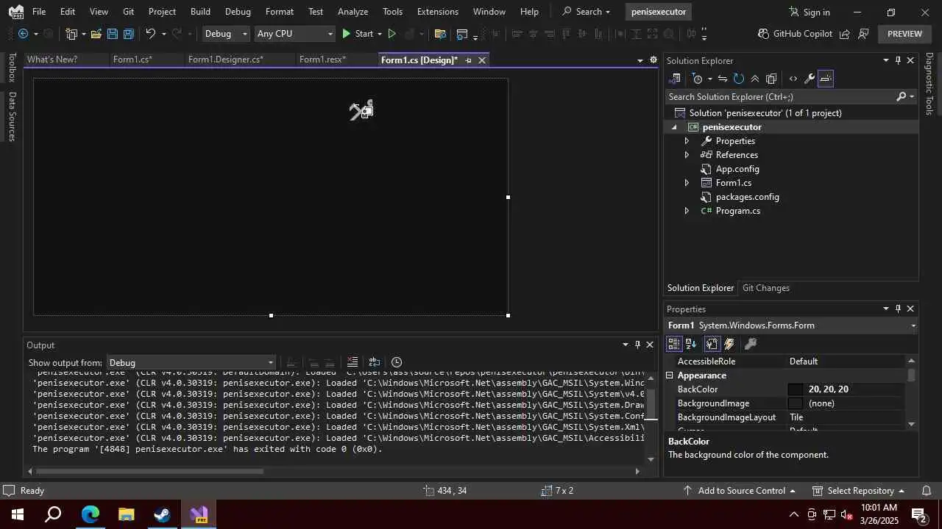This screenshot has height=529, width=942.
Task: Click the Navigate Backward toolbar icon
Action: pos(23,34)
